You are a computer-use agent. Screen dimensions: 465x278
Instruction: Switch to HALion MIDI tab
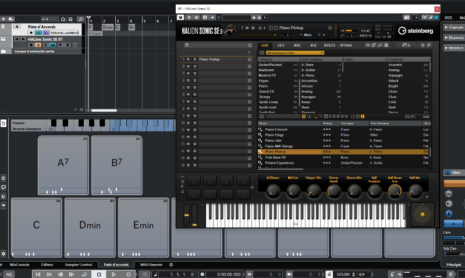coord(297,45)
